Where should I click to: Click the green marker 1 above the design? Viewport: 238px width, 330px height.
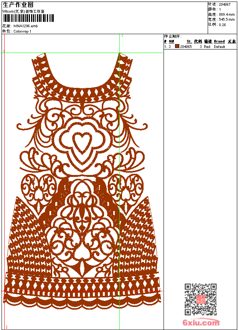point(122,36)
